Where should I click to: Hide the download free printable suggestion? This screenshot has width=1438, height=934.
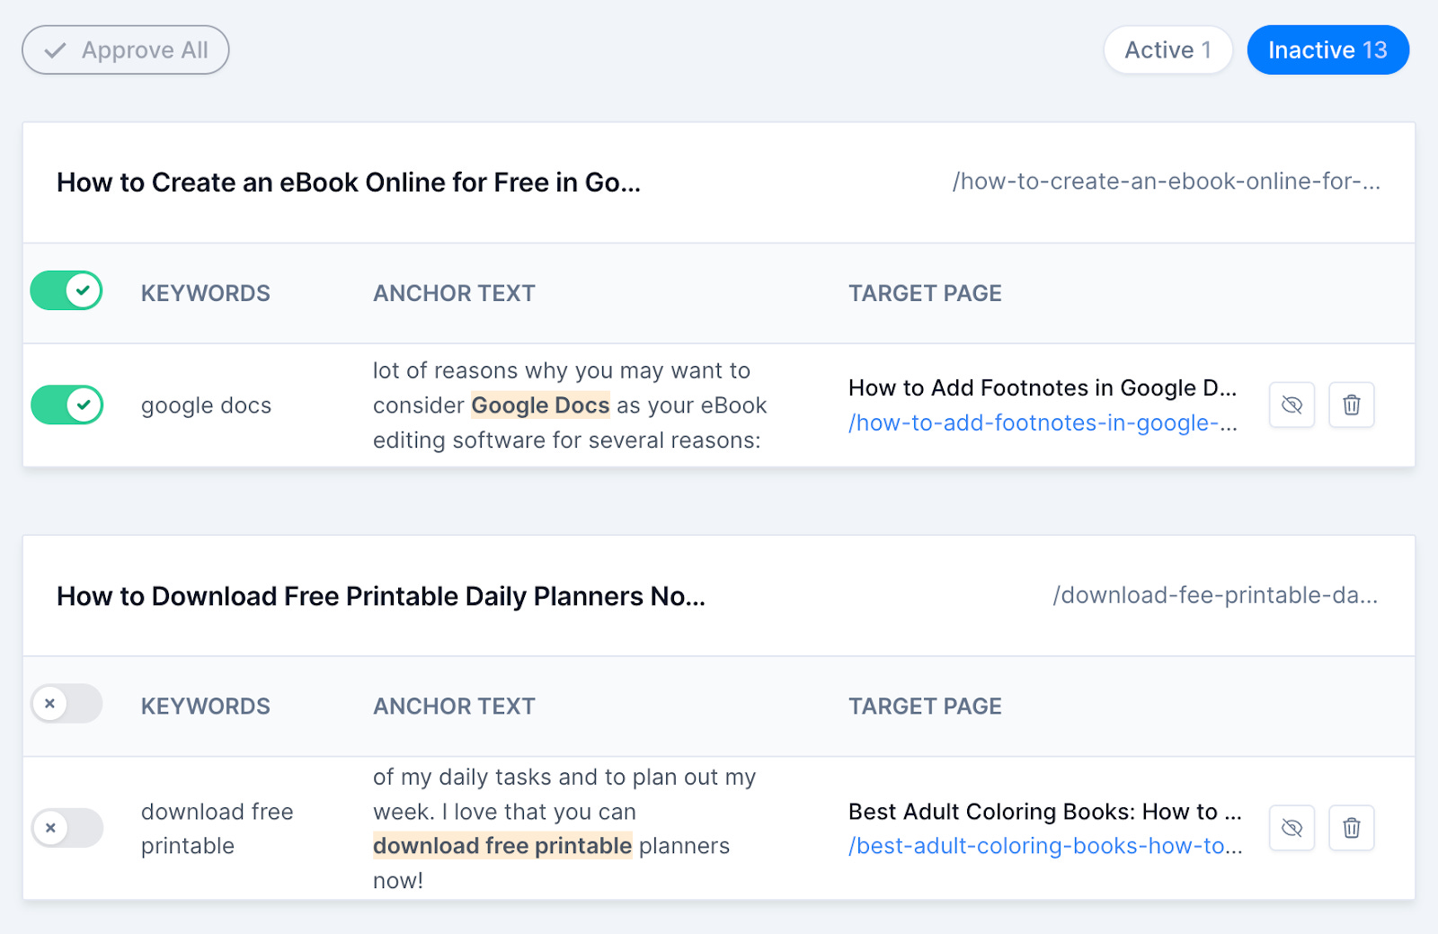click(x=1292, y=828)
